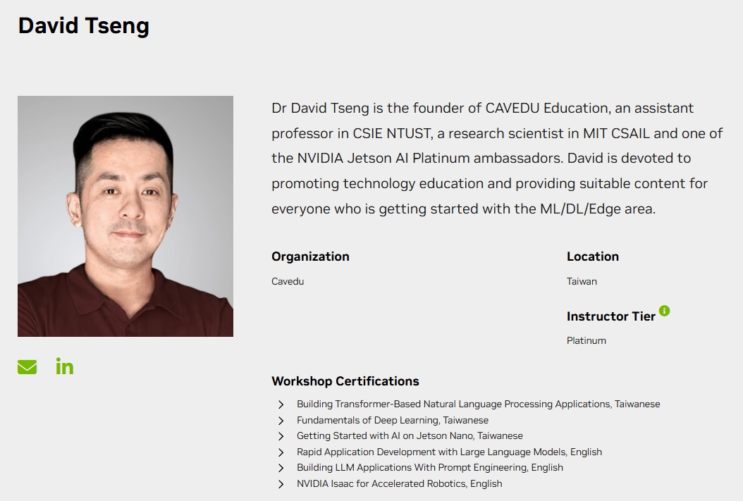Click Taiwan under Location
The width and height of the screenshot is (743, 501).
point(582,281)
